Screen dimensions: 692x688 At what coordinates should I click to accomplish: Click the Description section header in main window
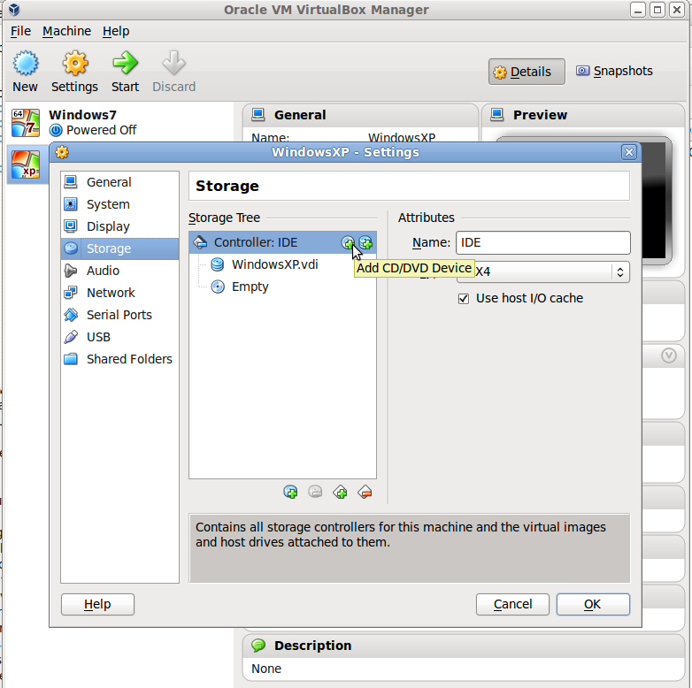tap(464, 646)
